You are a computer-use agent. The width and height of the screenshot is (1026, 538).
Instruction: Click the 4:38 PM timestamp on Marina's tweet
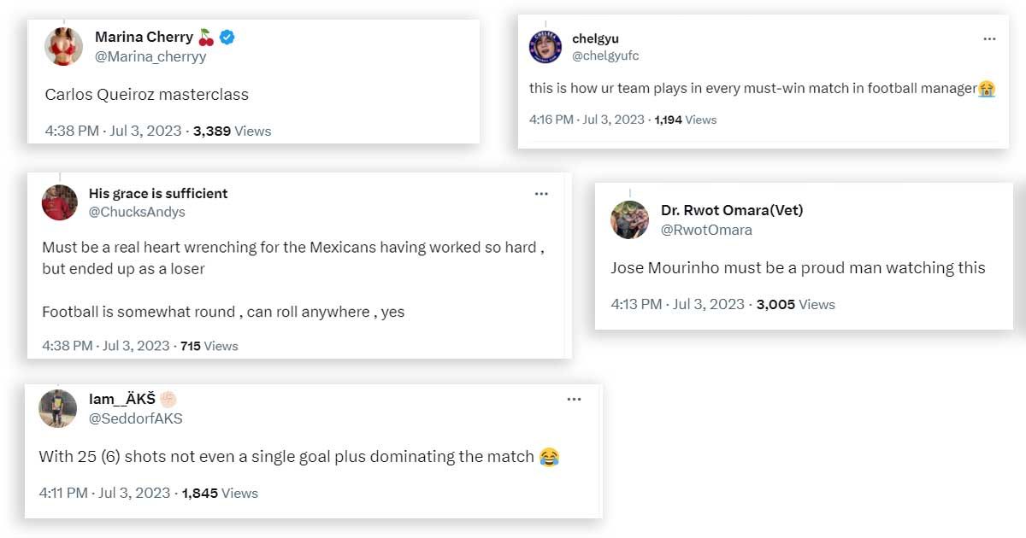[x=113, y=131]
